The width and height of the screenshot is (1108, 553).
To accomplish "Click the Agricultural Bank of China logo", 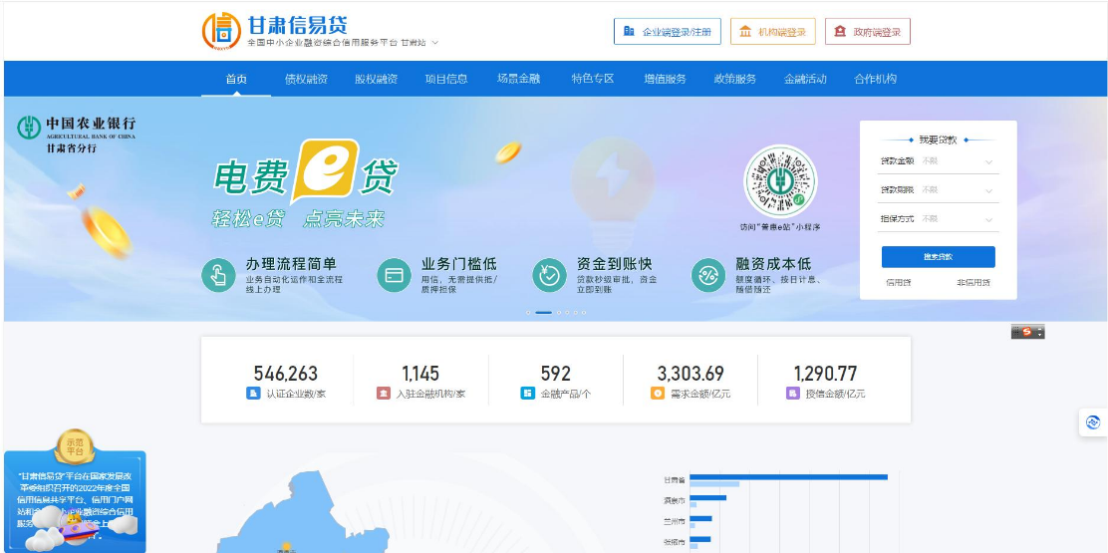I will click(29, 128).
